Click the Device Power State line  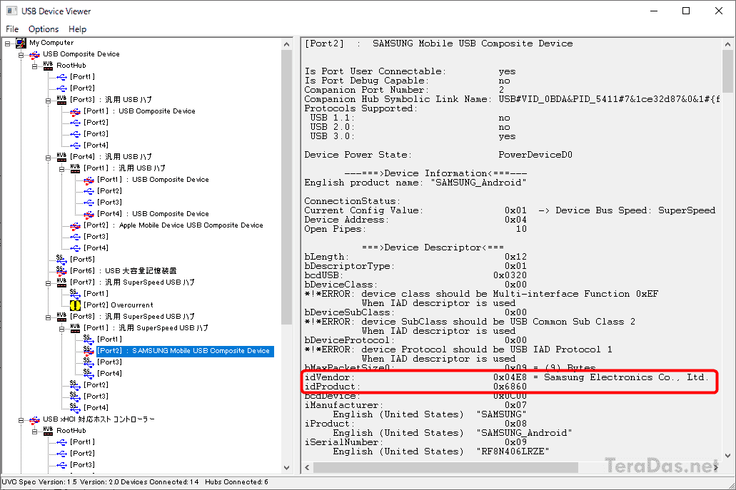click(x=438, y=155)
